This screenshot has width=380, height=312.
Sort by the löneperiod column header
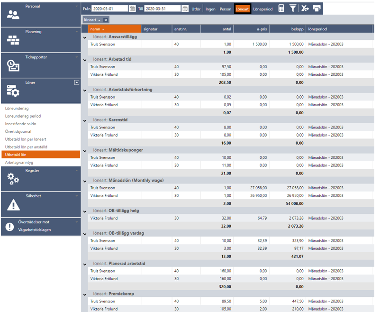(x=339, y=29)
